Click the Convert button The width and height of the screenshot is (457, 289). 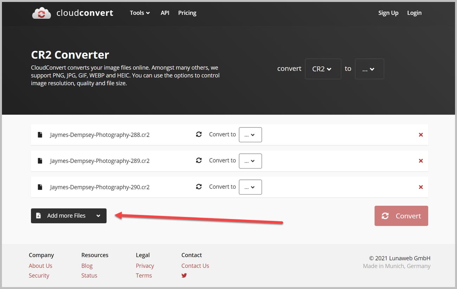(x=401, y=216)
